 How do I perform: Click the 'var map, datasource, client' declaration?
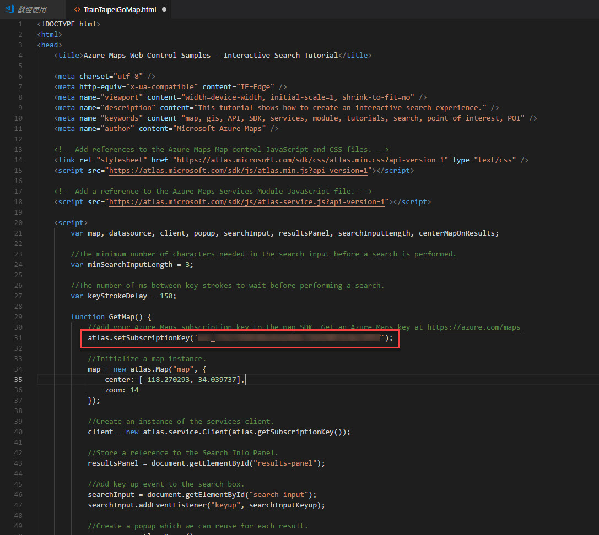coord(284,233)
